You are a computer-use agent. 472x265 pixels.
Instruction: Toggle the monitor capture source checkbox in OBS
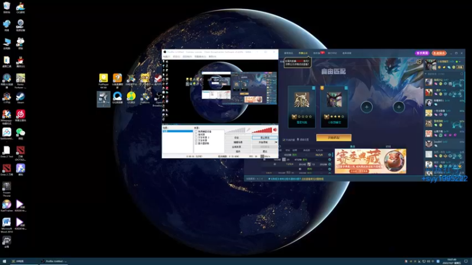(x=196, y=143)
